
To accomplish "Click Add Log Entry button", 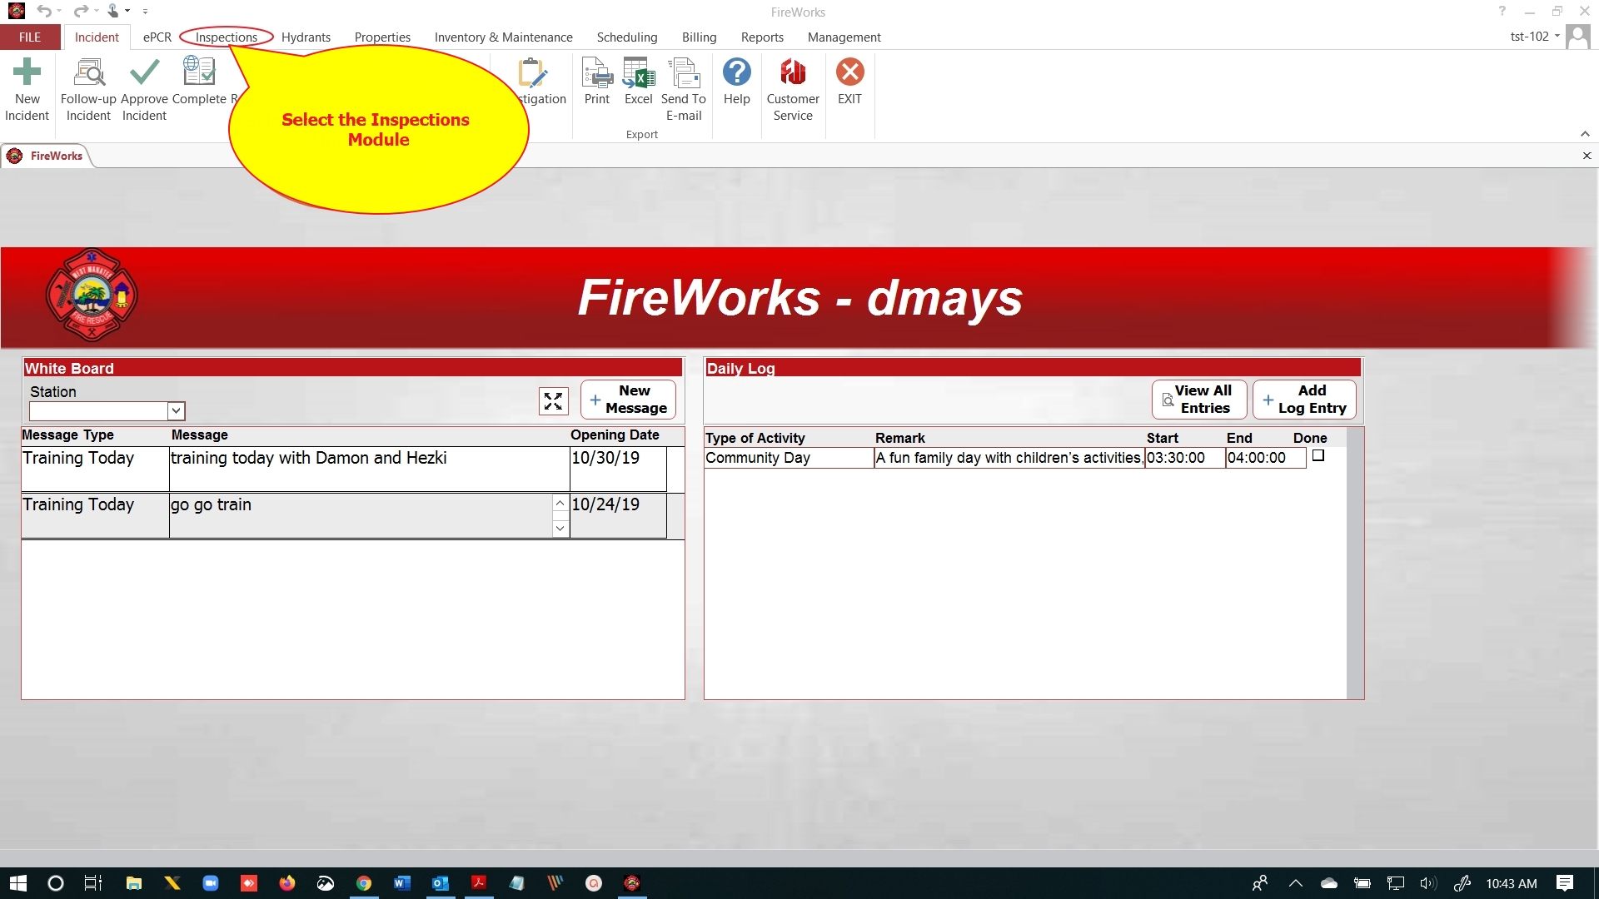I will coord(1303,400).
